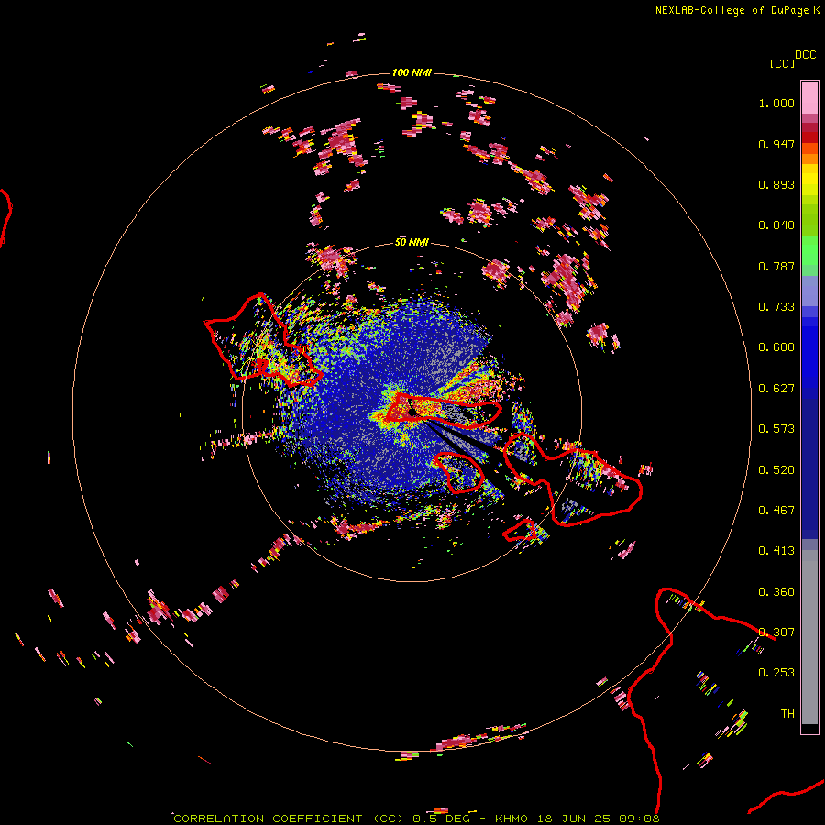The height and width of the screenshot is (825, 825).
Task: Select the 0.467 scale value
Action: coord(776,510)
